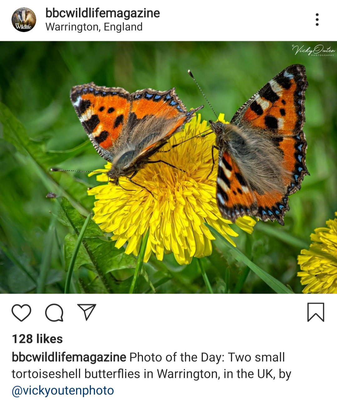Open the @vickyoutenphoto mention link

click(63, 390)
